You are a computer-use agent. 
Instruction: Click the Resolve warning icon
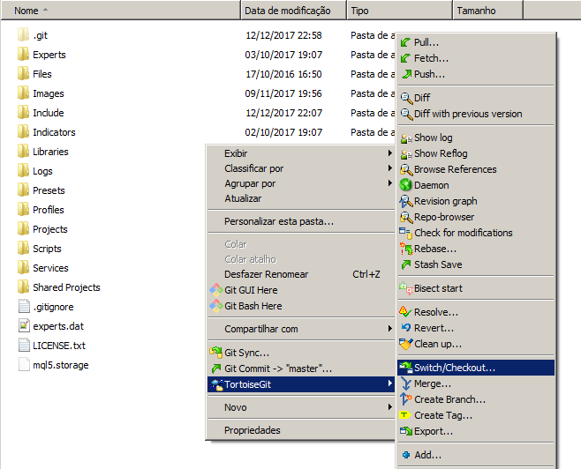(406, 312)
